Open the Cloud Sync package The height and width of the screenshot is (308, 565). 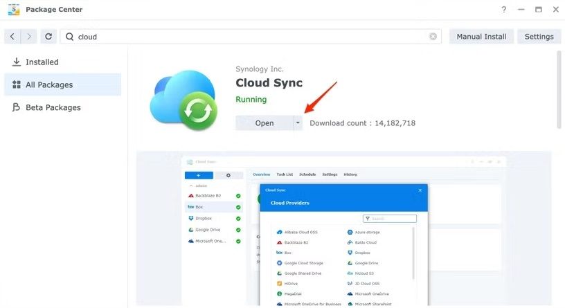pos(264,123)
